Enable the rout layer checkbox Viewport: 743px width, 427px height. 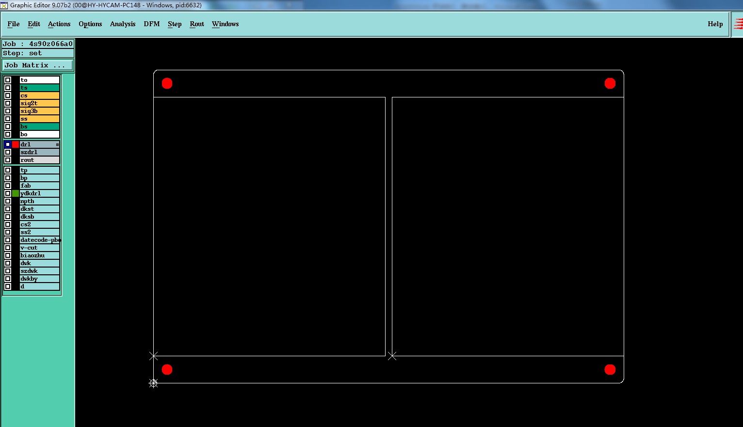[x=8, y=160]
